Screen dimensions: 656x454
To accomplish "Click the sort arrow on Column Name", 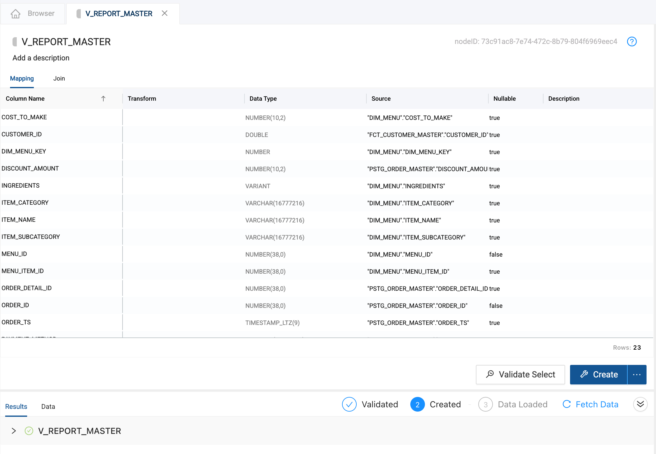I will [x=103, y=99].
